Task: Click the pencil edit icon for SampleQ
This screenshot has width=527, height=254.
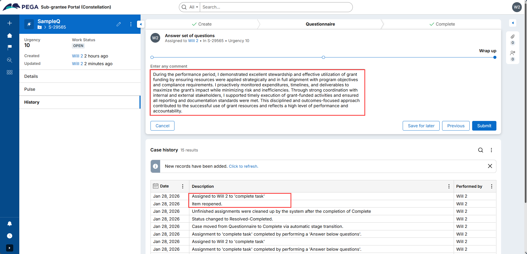Action: pos(119,24)
